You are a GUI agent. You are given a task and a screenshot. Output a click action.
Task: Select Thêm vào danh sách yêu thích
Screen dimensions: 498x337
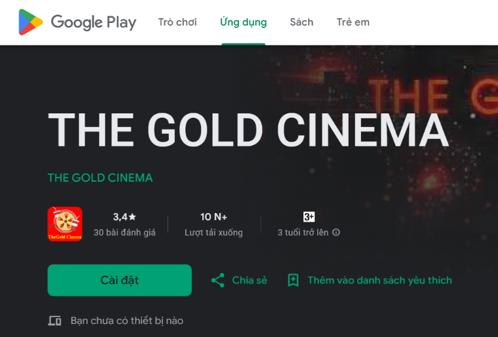coord(380,280)
